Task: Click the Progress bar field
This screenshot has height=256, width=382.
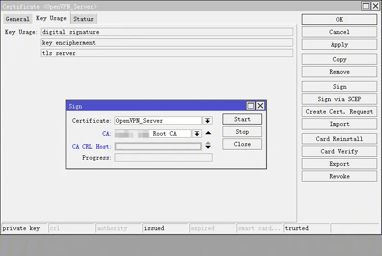Action: coord(163,158)
